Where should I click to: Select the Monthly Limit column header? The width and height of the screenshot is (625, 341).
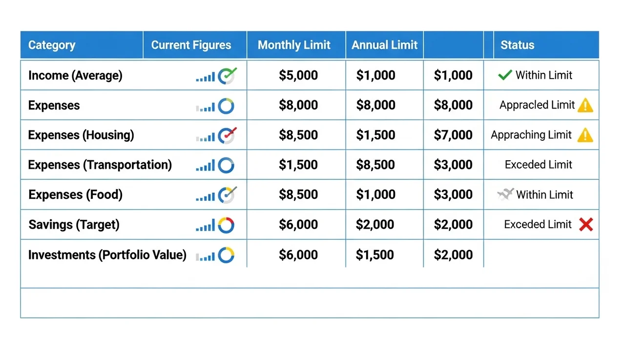click(294, 45)
